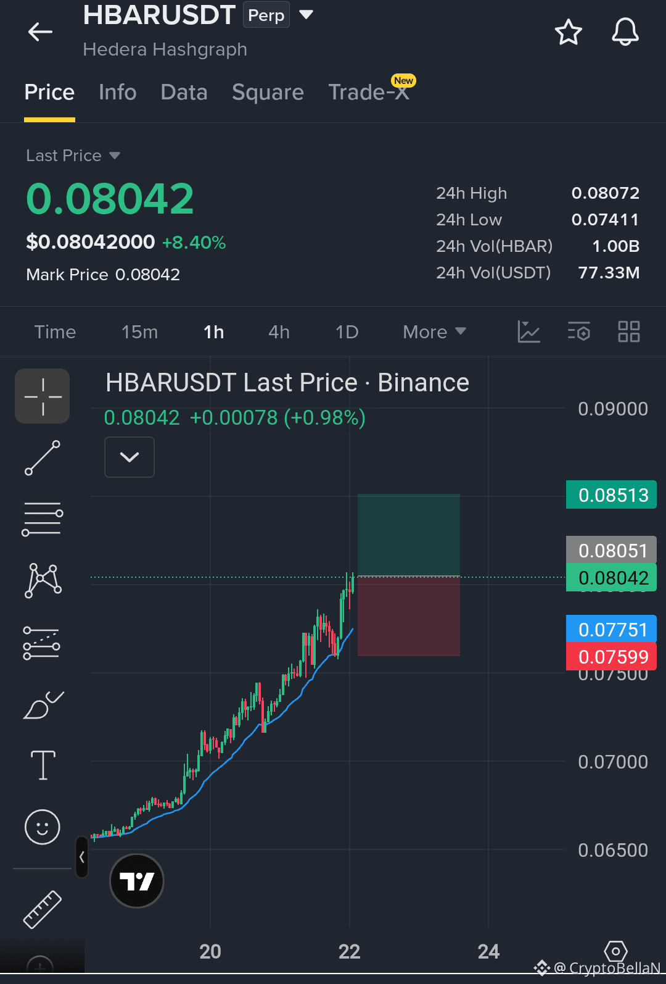666x984 pixels.
Task: Select the Time chart interval
Action: tap(55, 332)
